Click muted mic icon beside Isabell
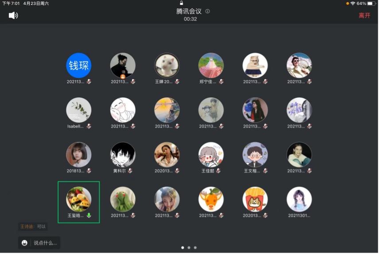The image size is (380, 254). click(89, 126)
